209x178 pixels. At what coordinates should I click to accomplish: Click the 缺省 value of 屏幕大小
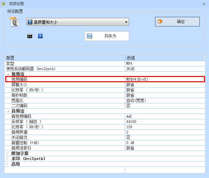165,85
